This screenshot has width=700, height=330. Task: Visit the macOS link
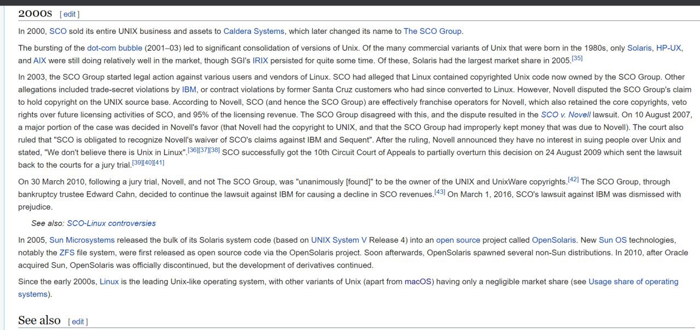coord(419,282)
